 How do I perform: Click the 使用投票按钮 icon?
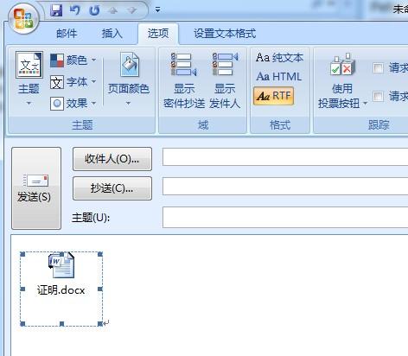pyautogui.click(x=342, y=65)
